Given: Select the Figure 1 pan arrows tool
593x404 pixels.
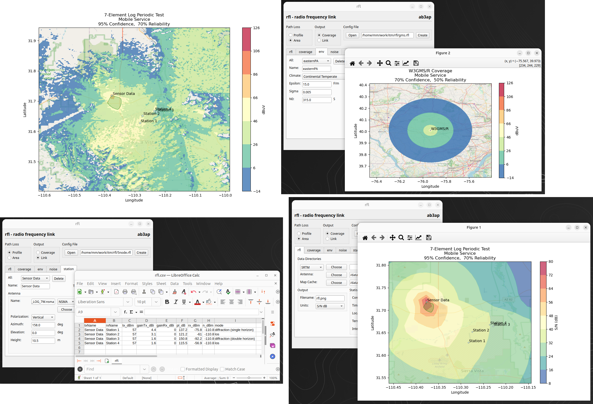Looking at the screenshot, I should click(x=393, y=238).
